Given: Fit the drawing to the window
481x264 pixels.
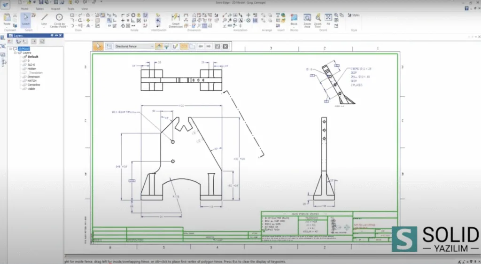Looking at the screenshot, I should pos(328,19).
